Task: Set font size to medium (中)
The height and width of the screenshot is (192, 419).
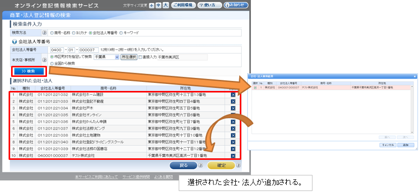Action: (x=159, y=6)
